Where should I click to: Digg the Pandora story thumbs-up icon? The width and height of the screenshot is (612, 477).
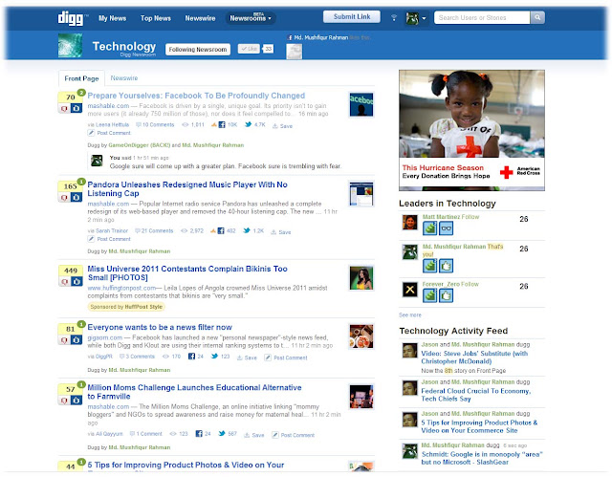[x=76, y=197]
